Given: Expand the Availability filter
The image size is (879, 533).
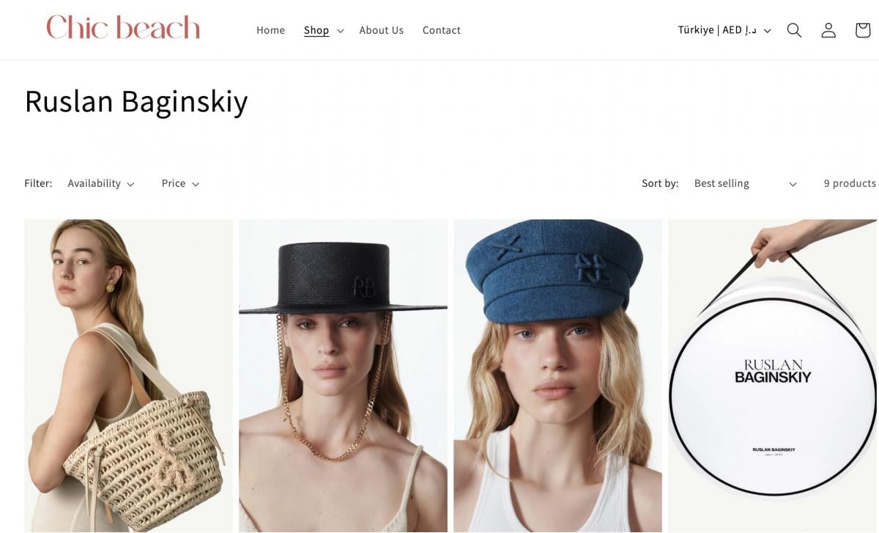Looking at the screenshot, I should (x=101, y=183).
